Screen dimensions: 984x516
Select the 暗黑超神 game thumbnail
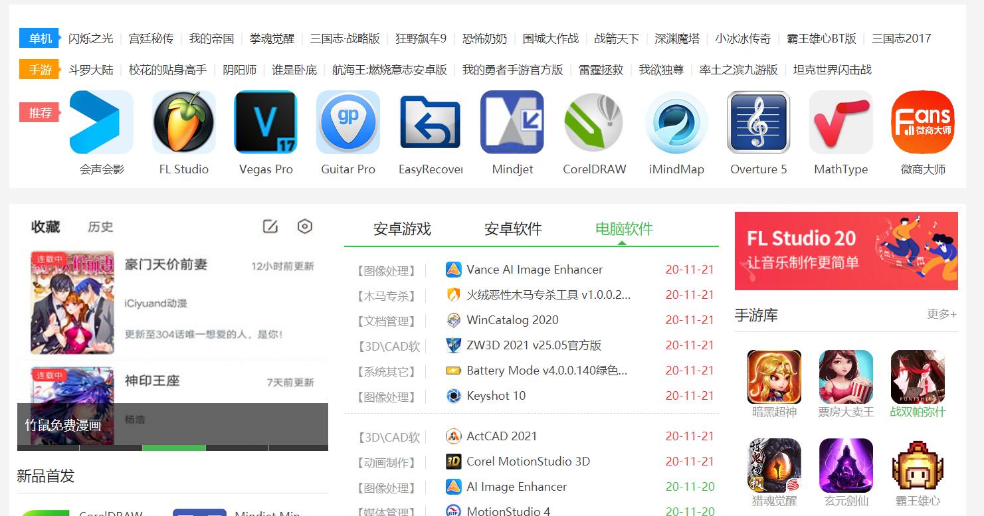[x=774, y=377]
